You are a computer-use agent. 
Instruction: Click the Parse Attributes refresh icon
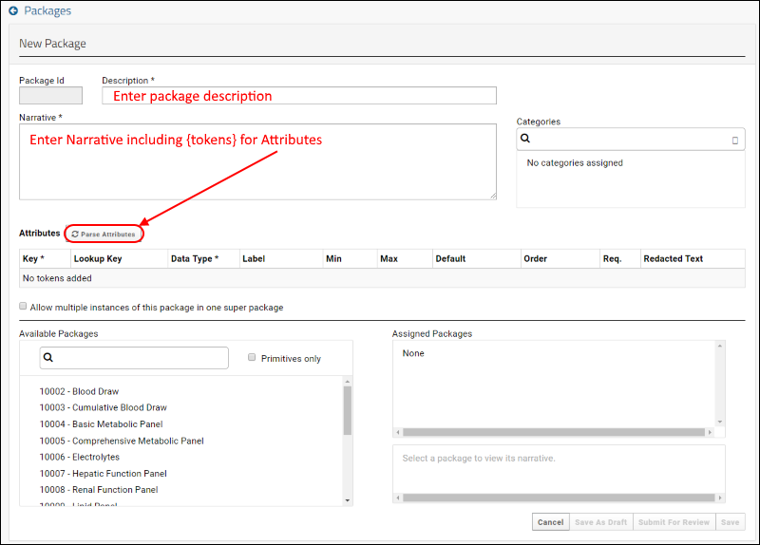(x=75, y=234)
